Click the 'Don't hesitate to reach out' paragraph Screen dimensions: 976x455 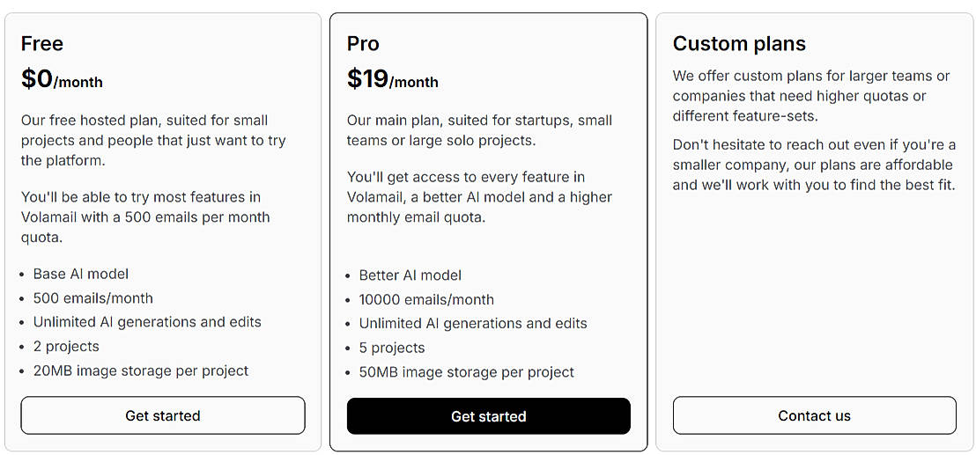814,165
